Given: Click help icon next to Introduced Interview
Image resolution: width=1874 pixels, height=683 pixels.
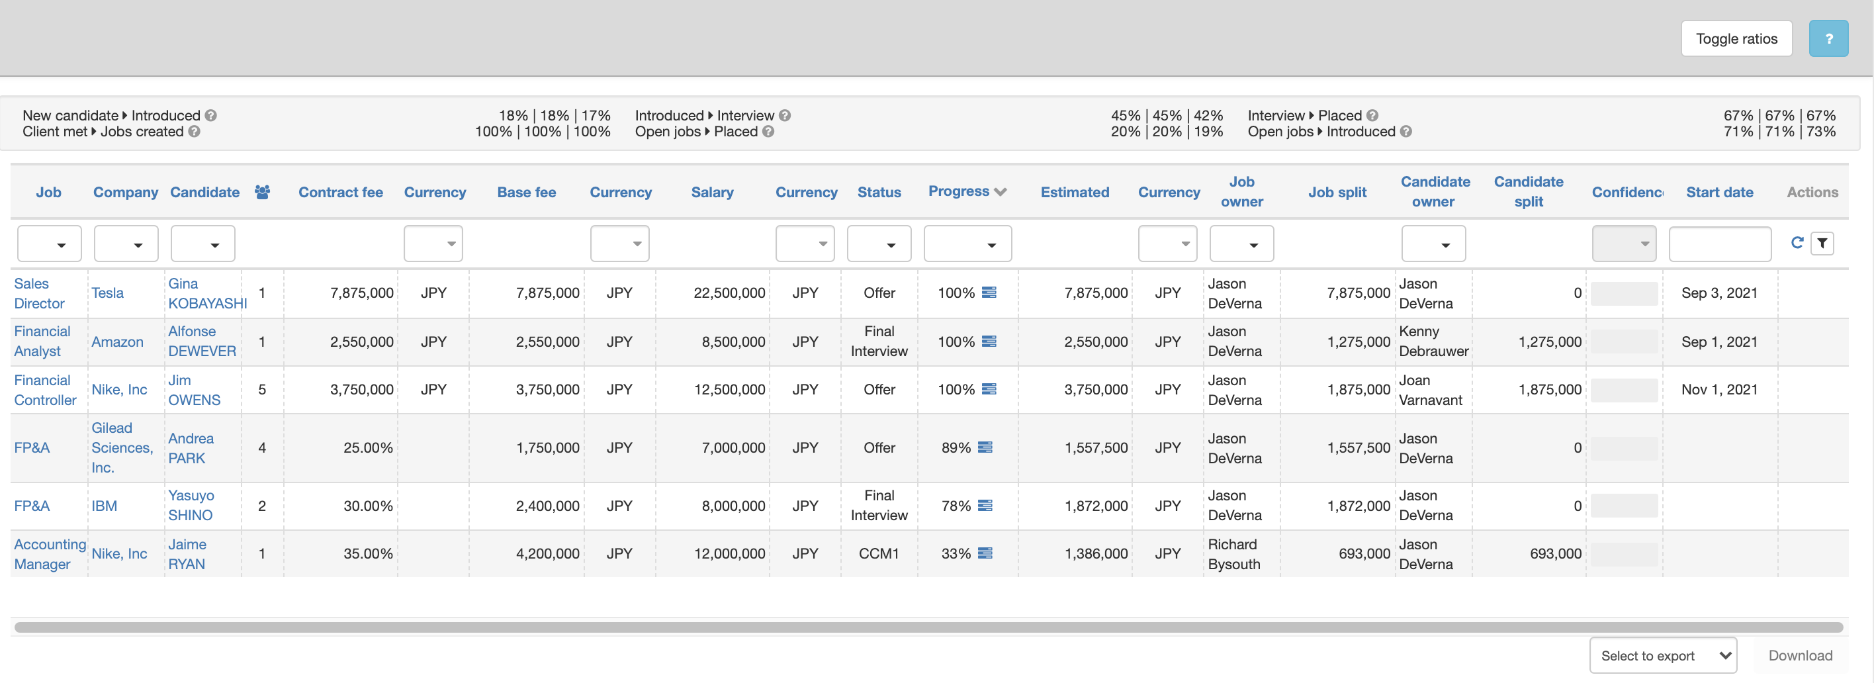Looking at the screenshot, I should 785,115.
